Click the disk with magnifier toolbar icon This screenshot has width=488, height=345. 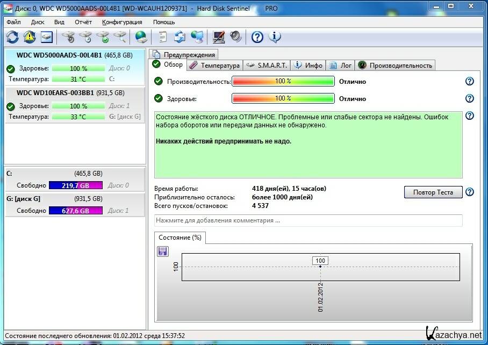pos(119,37)
